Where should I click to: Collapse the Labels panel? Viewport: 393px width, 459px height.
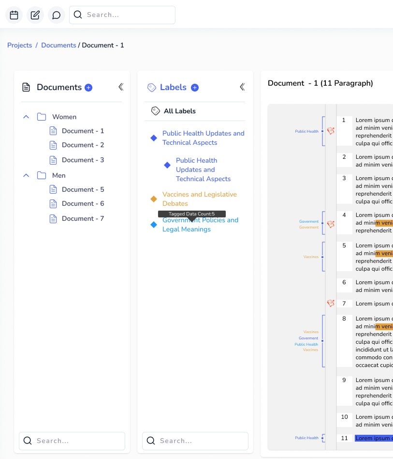(242, 87)
